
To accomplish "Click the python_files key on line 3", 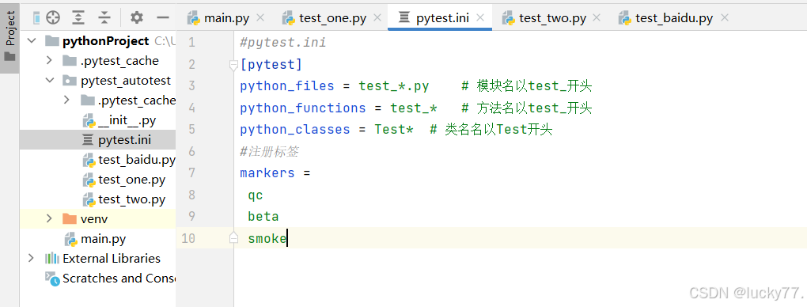I will 286,86.
